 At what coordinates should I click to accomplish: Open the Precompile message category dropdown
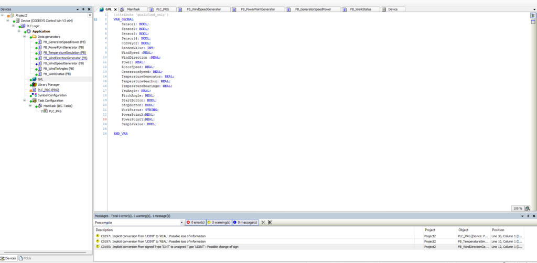click(x=181, y=223)
